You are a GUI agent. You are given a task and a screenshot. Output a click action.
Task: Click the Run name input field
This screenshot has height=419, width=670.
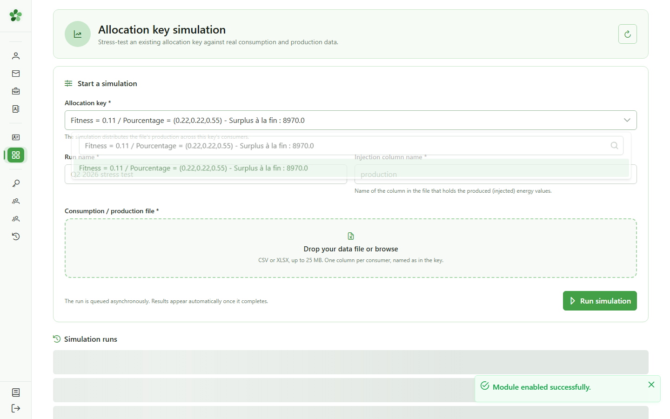coord(206,174)
